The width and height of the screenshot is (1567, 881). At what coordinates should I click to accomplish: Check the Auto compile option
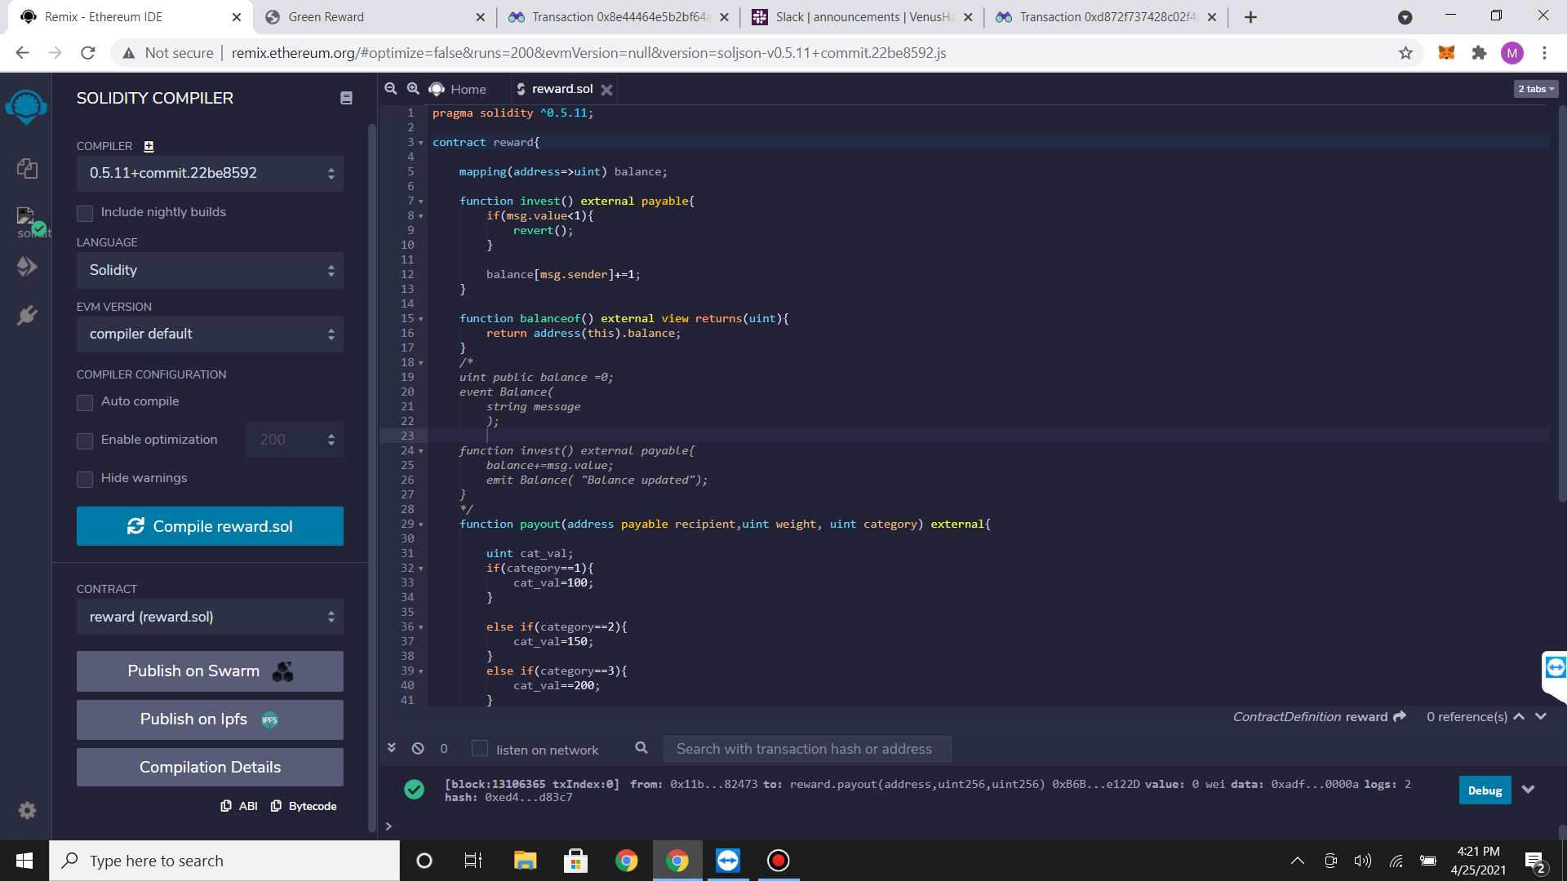[x=85, y=402]
